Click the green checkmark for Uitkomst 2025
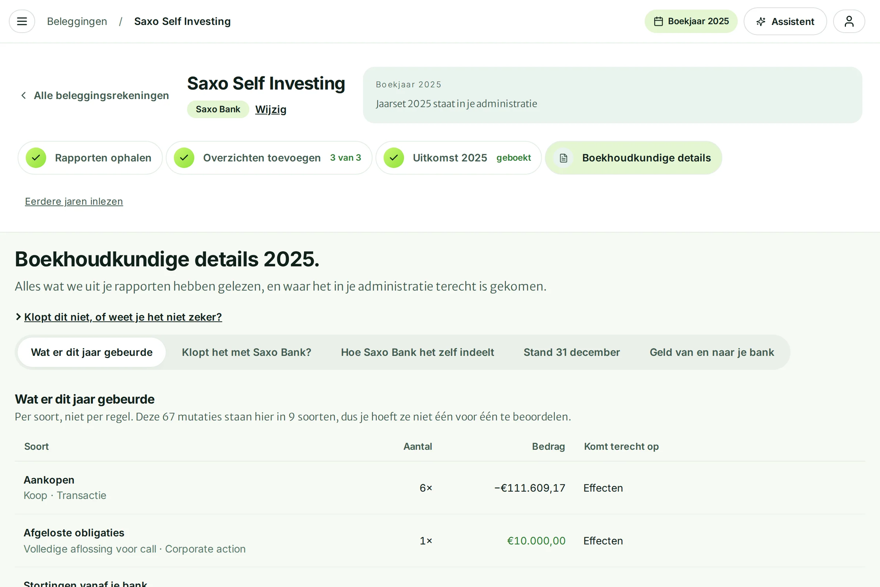 [393, 158]
